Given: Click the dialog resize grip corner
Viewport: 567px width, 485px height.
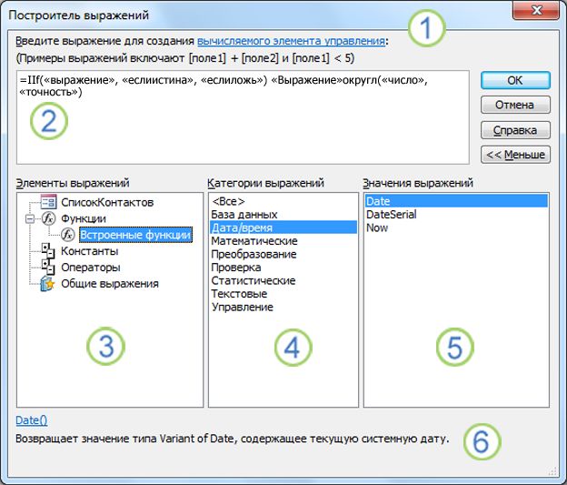Looking at the screenshot, I should coord(552,470).
